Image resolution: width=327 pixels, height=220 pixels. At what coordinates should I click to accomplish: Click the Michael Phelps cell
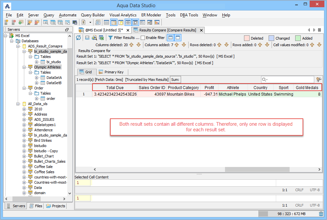(x=232, y=94)
